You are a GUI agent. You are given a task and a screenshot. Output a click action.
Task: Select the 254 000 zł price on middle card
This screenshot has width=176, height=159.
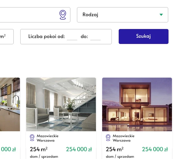coord(79,149)
